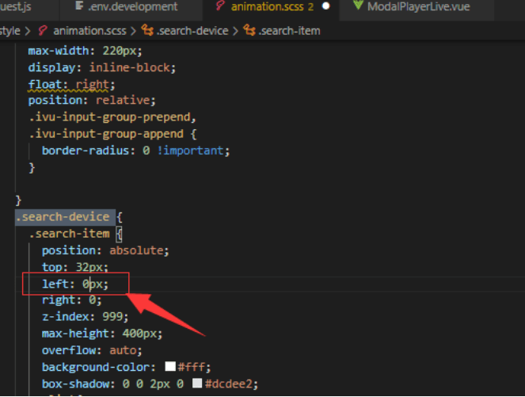Open the animation.scss breadcrumb file picker
525x397 pixels.
pyautogui.click(x=93, y=31)
